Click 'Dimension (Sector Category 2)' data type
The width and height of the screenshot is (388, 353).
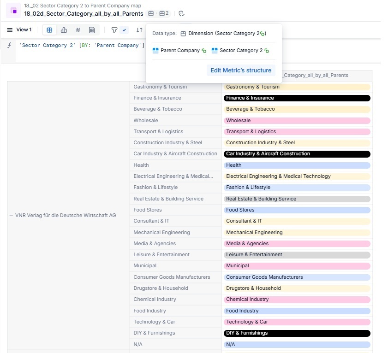[x=227, y=33]
